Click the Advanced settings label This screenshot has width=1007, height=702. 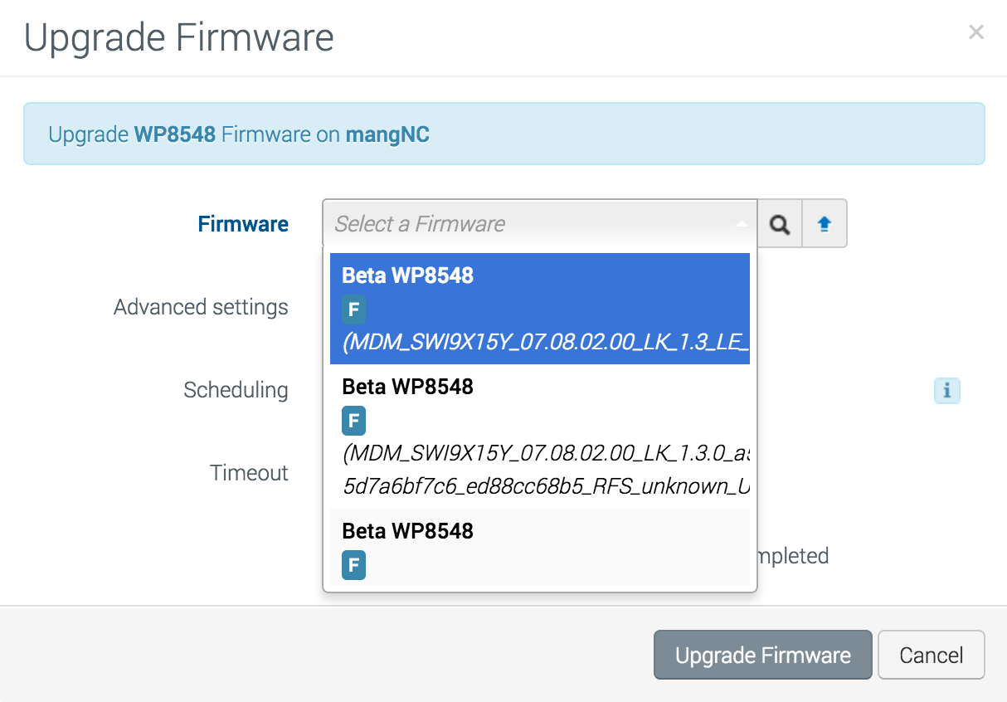coord(201,307)
